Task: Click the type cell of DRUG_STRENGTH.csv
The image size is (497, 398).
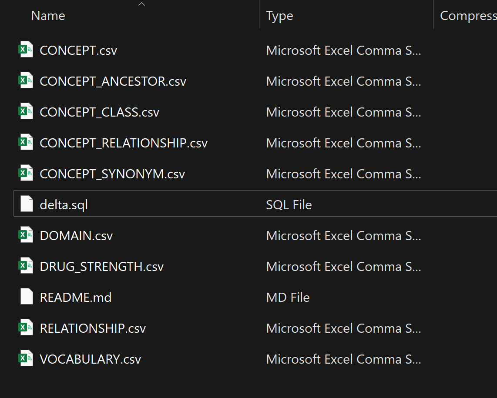Action: pyautogui.click(x=343, y=267)
